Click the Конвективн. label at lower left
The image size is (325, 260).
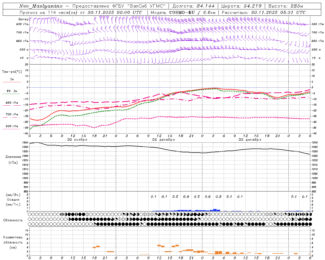pyautogui.click(x=13, y=237)
